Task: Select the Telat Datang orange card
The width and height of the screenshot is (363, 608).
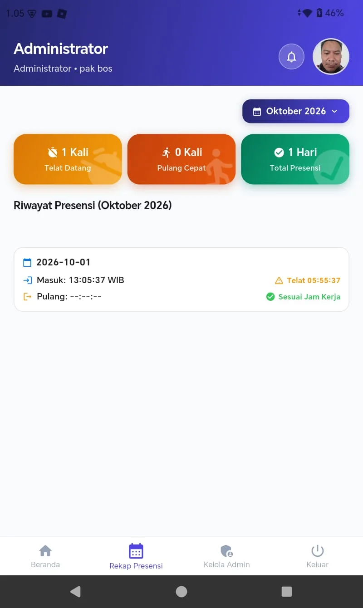Action: click(68, 159)
